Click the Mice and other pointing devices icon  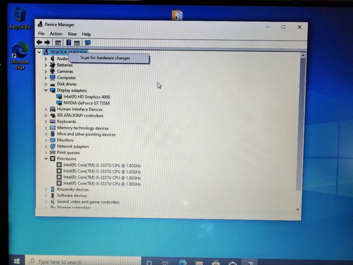53,134
